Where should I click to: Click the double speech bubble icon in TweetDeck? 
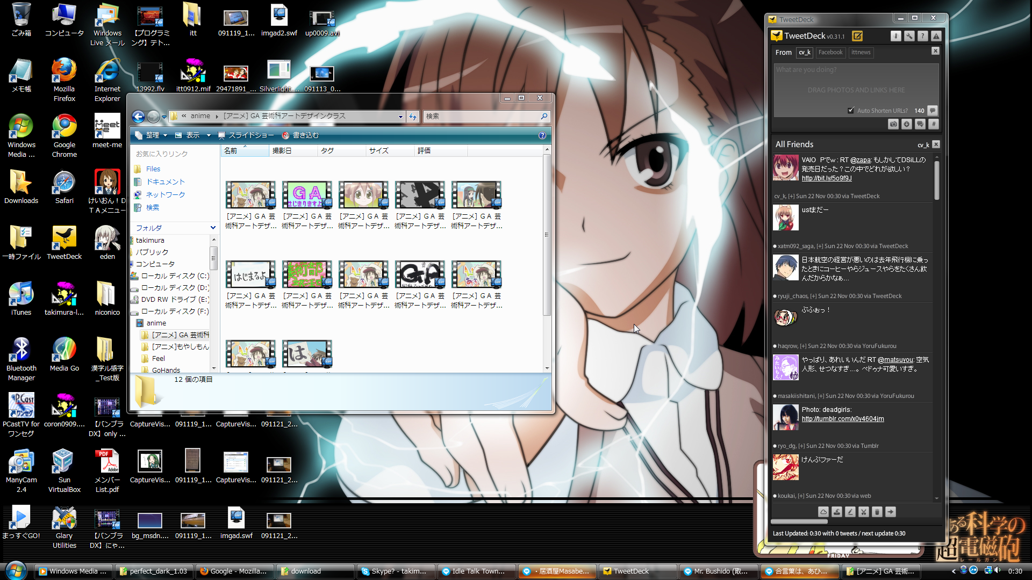pyautogui.click(x=920, y=124)
